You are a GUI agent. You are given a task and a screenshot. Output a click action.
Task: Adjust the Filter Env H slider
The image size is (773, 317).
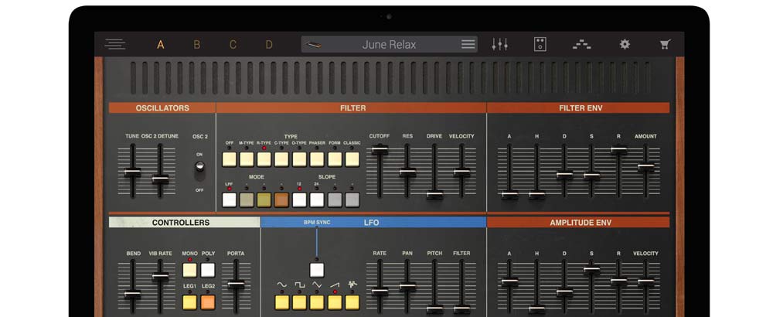[x=537, y=195]
